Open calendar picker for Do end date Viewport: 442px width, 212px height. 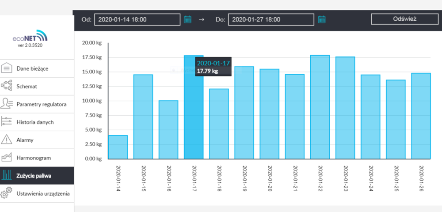click(322, 19)
